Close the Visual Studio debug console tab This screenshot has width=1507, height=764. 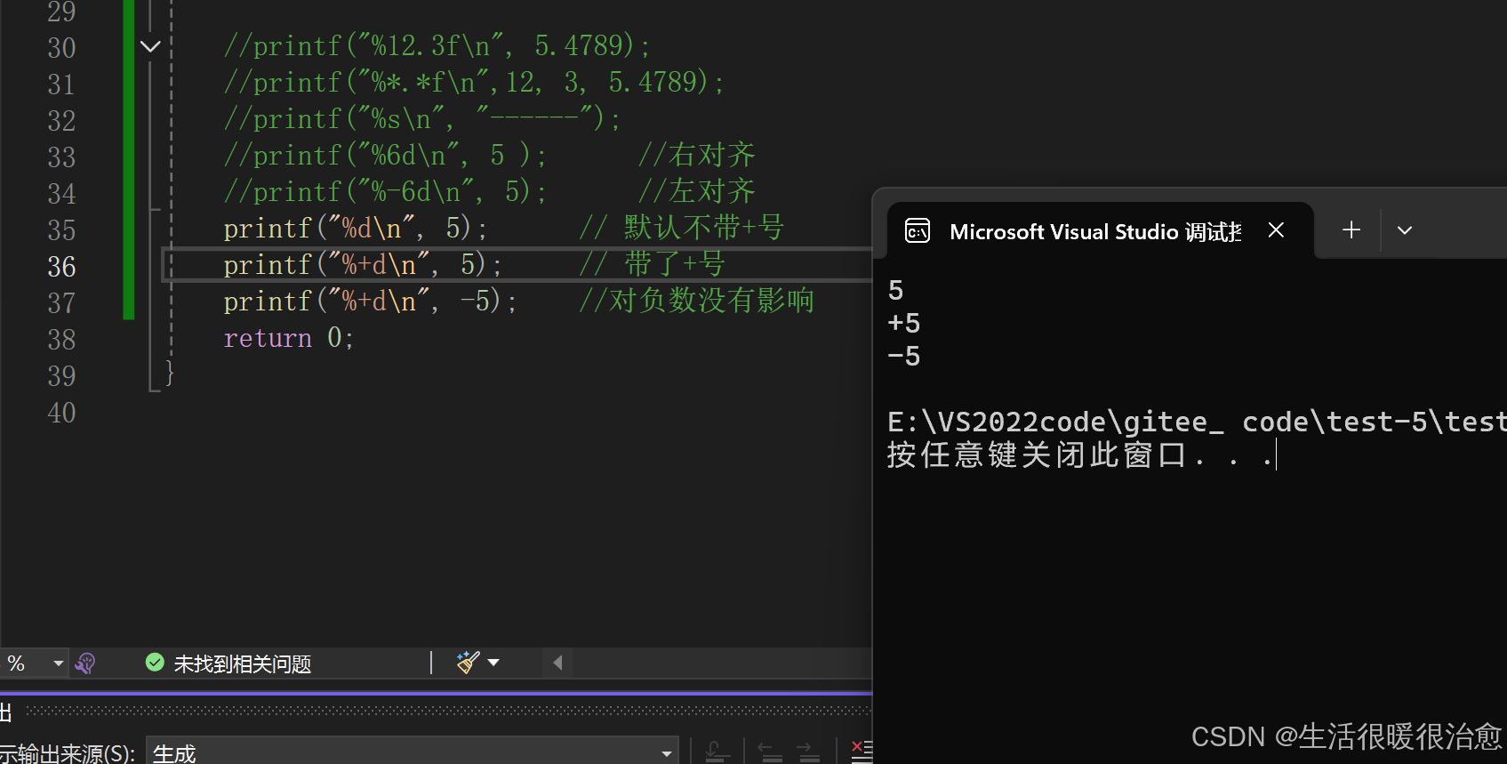1276,230
